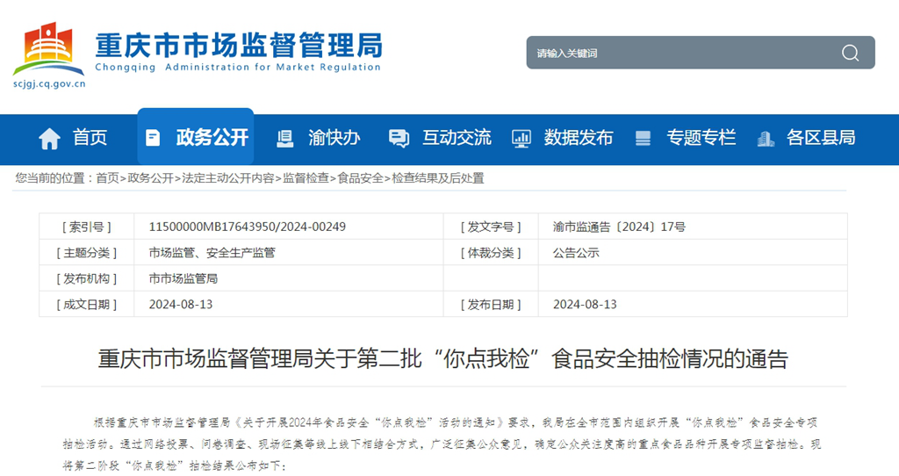
Task: Go to 互动交流 in the navigation bar
Action: [x=457, y=138]
